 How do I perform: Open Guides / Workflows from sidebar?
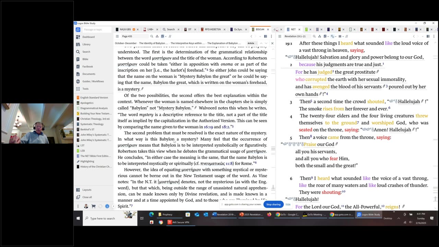tap(93, 81)
